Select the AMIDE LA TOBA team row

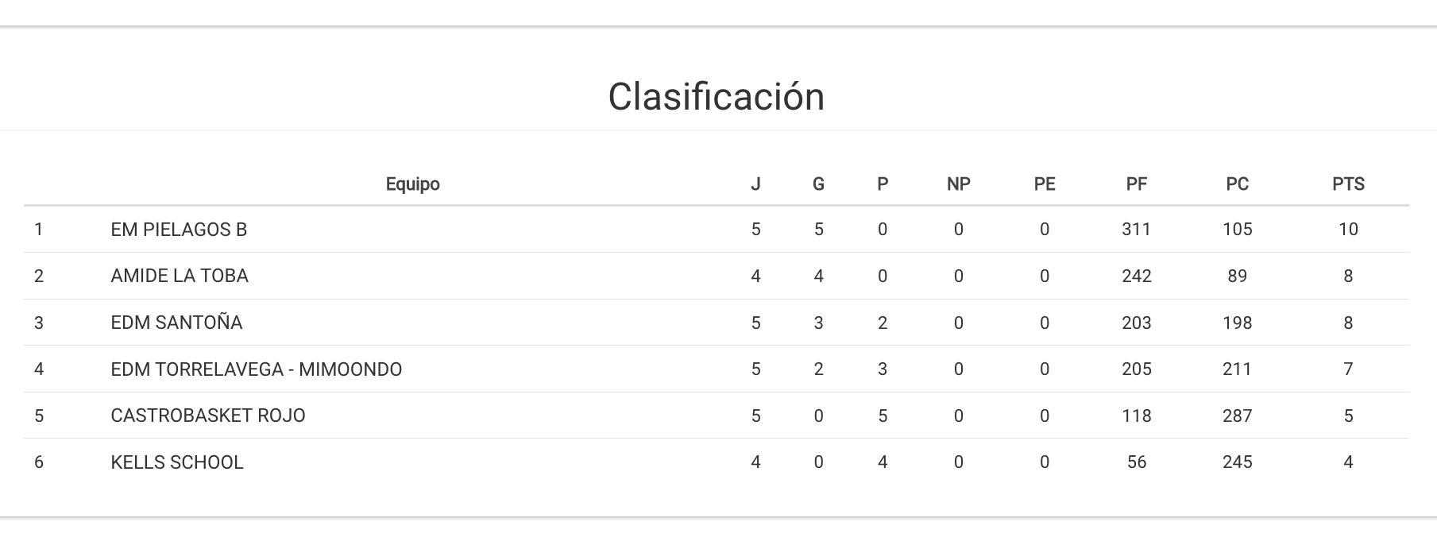[x=180, y=276]
